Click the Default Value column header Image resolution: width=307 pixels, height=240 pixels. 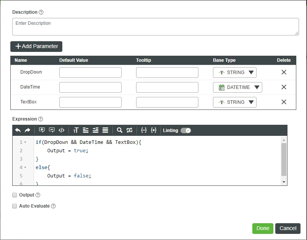tap(74, 60)
